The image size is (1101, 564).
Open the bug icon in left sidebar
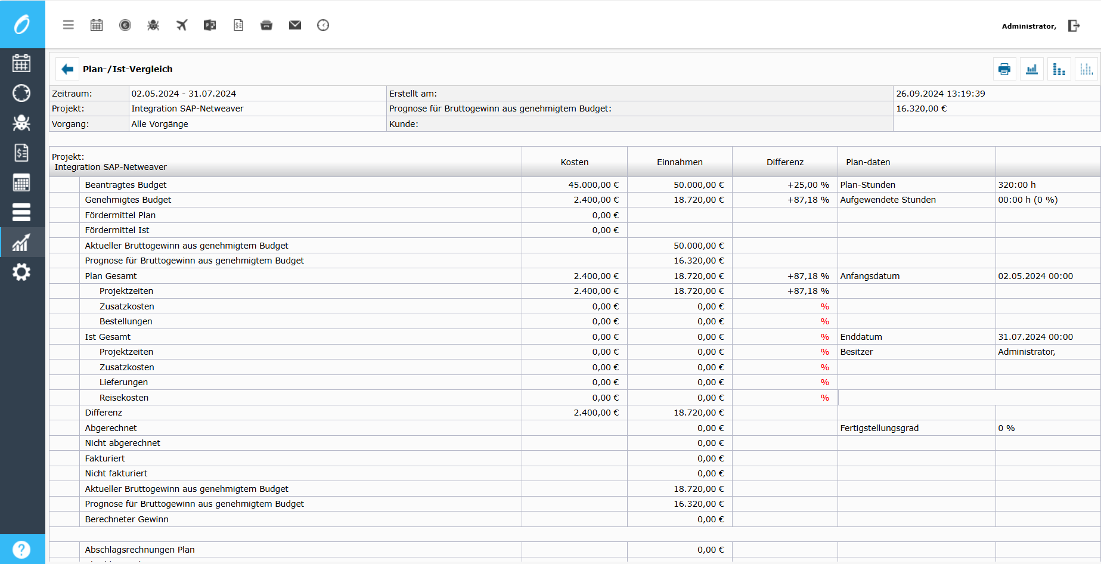(21, 123)
